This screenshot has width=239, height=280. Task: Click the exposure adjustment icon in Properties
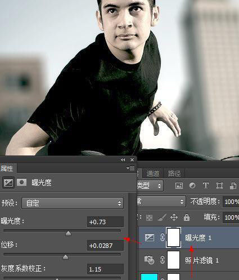[x=8, y=183]
